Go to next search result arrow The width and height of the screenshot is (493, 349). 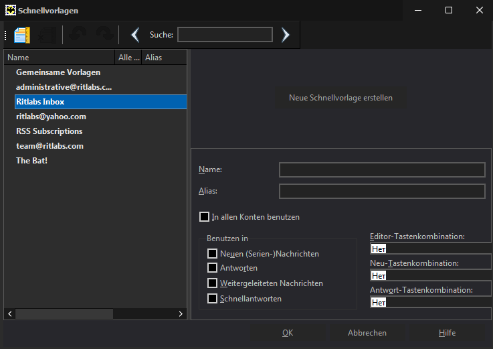285,35
